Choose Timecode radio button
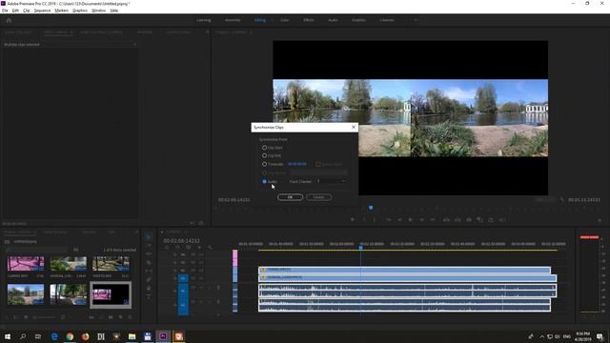The image size is (610, 343). pyautogui.click(x=265, y=164)
